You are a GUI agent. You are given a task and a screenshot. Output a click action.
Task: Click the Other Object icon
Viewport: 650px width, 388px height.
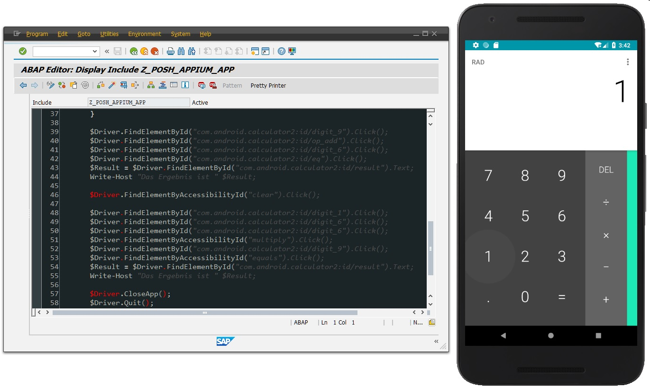tap(73, 85)
